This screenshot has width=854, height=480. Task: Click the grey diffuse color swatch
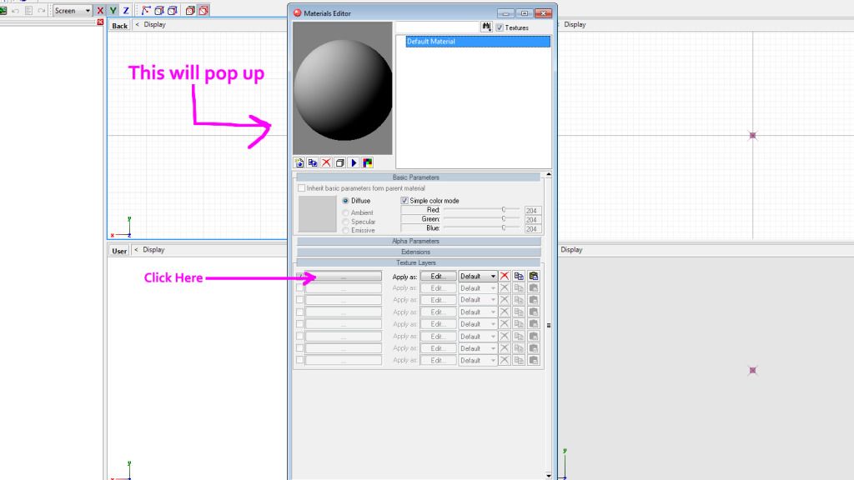click(318, 214)
